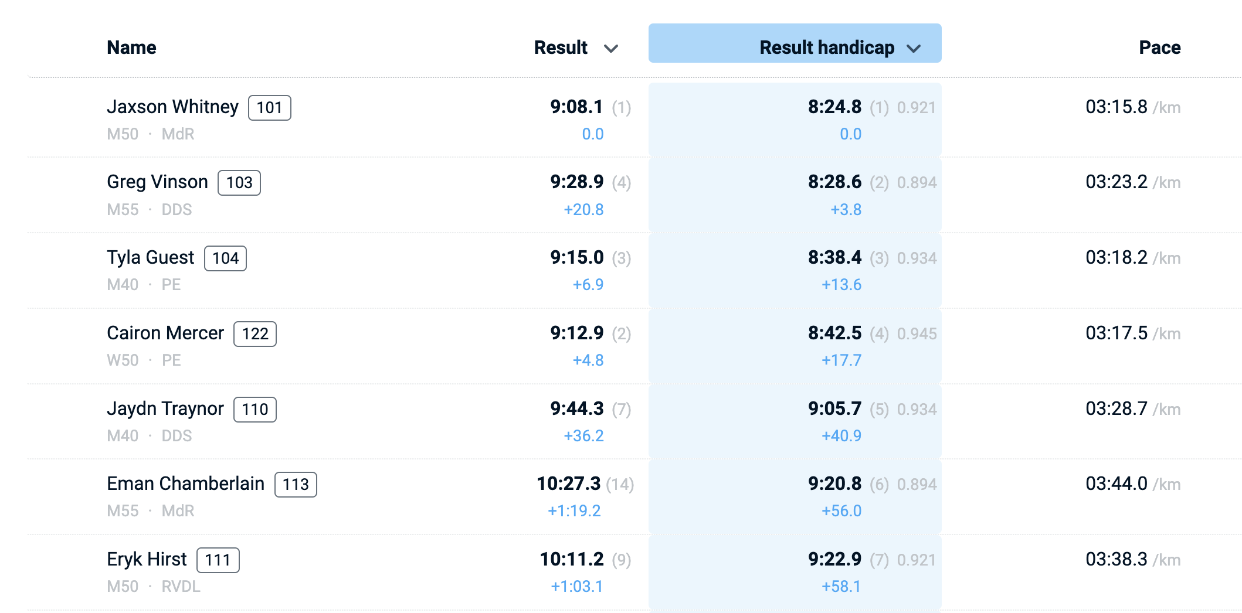Click the Result handicap column header

(x=826, y=47)
